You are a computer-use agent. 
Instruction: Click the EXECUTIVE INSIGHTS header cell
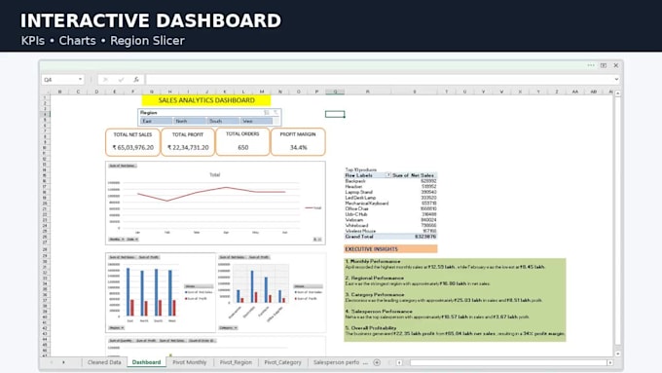[390, 249]
